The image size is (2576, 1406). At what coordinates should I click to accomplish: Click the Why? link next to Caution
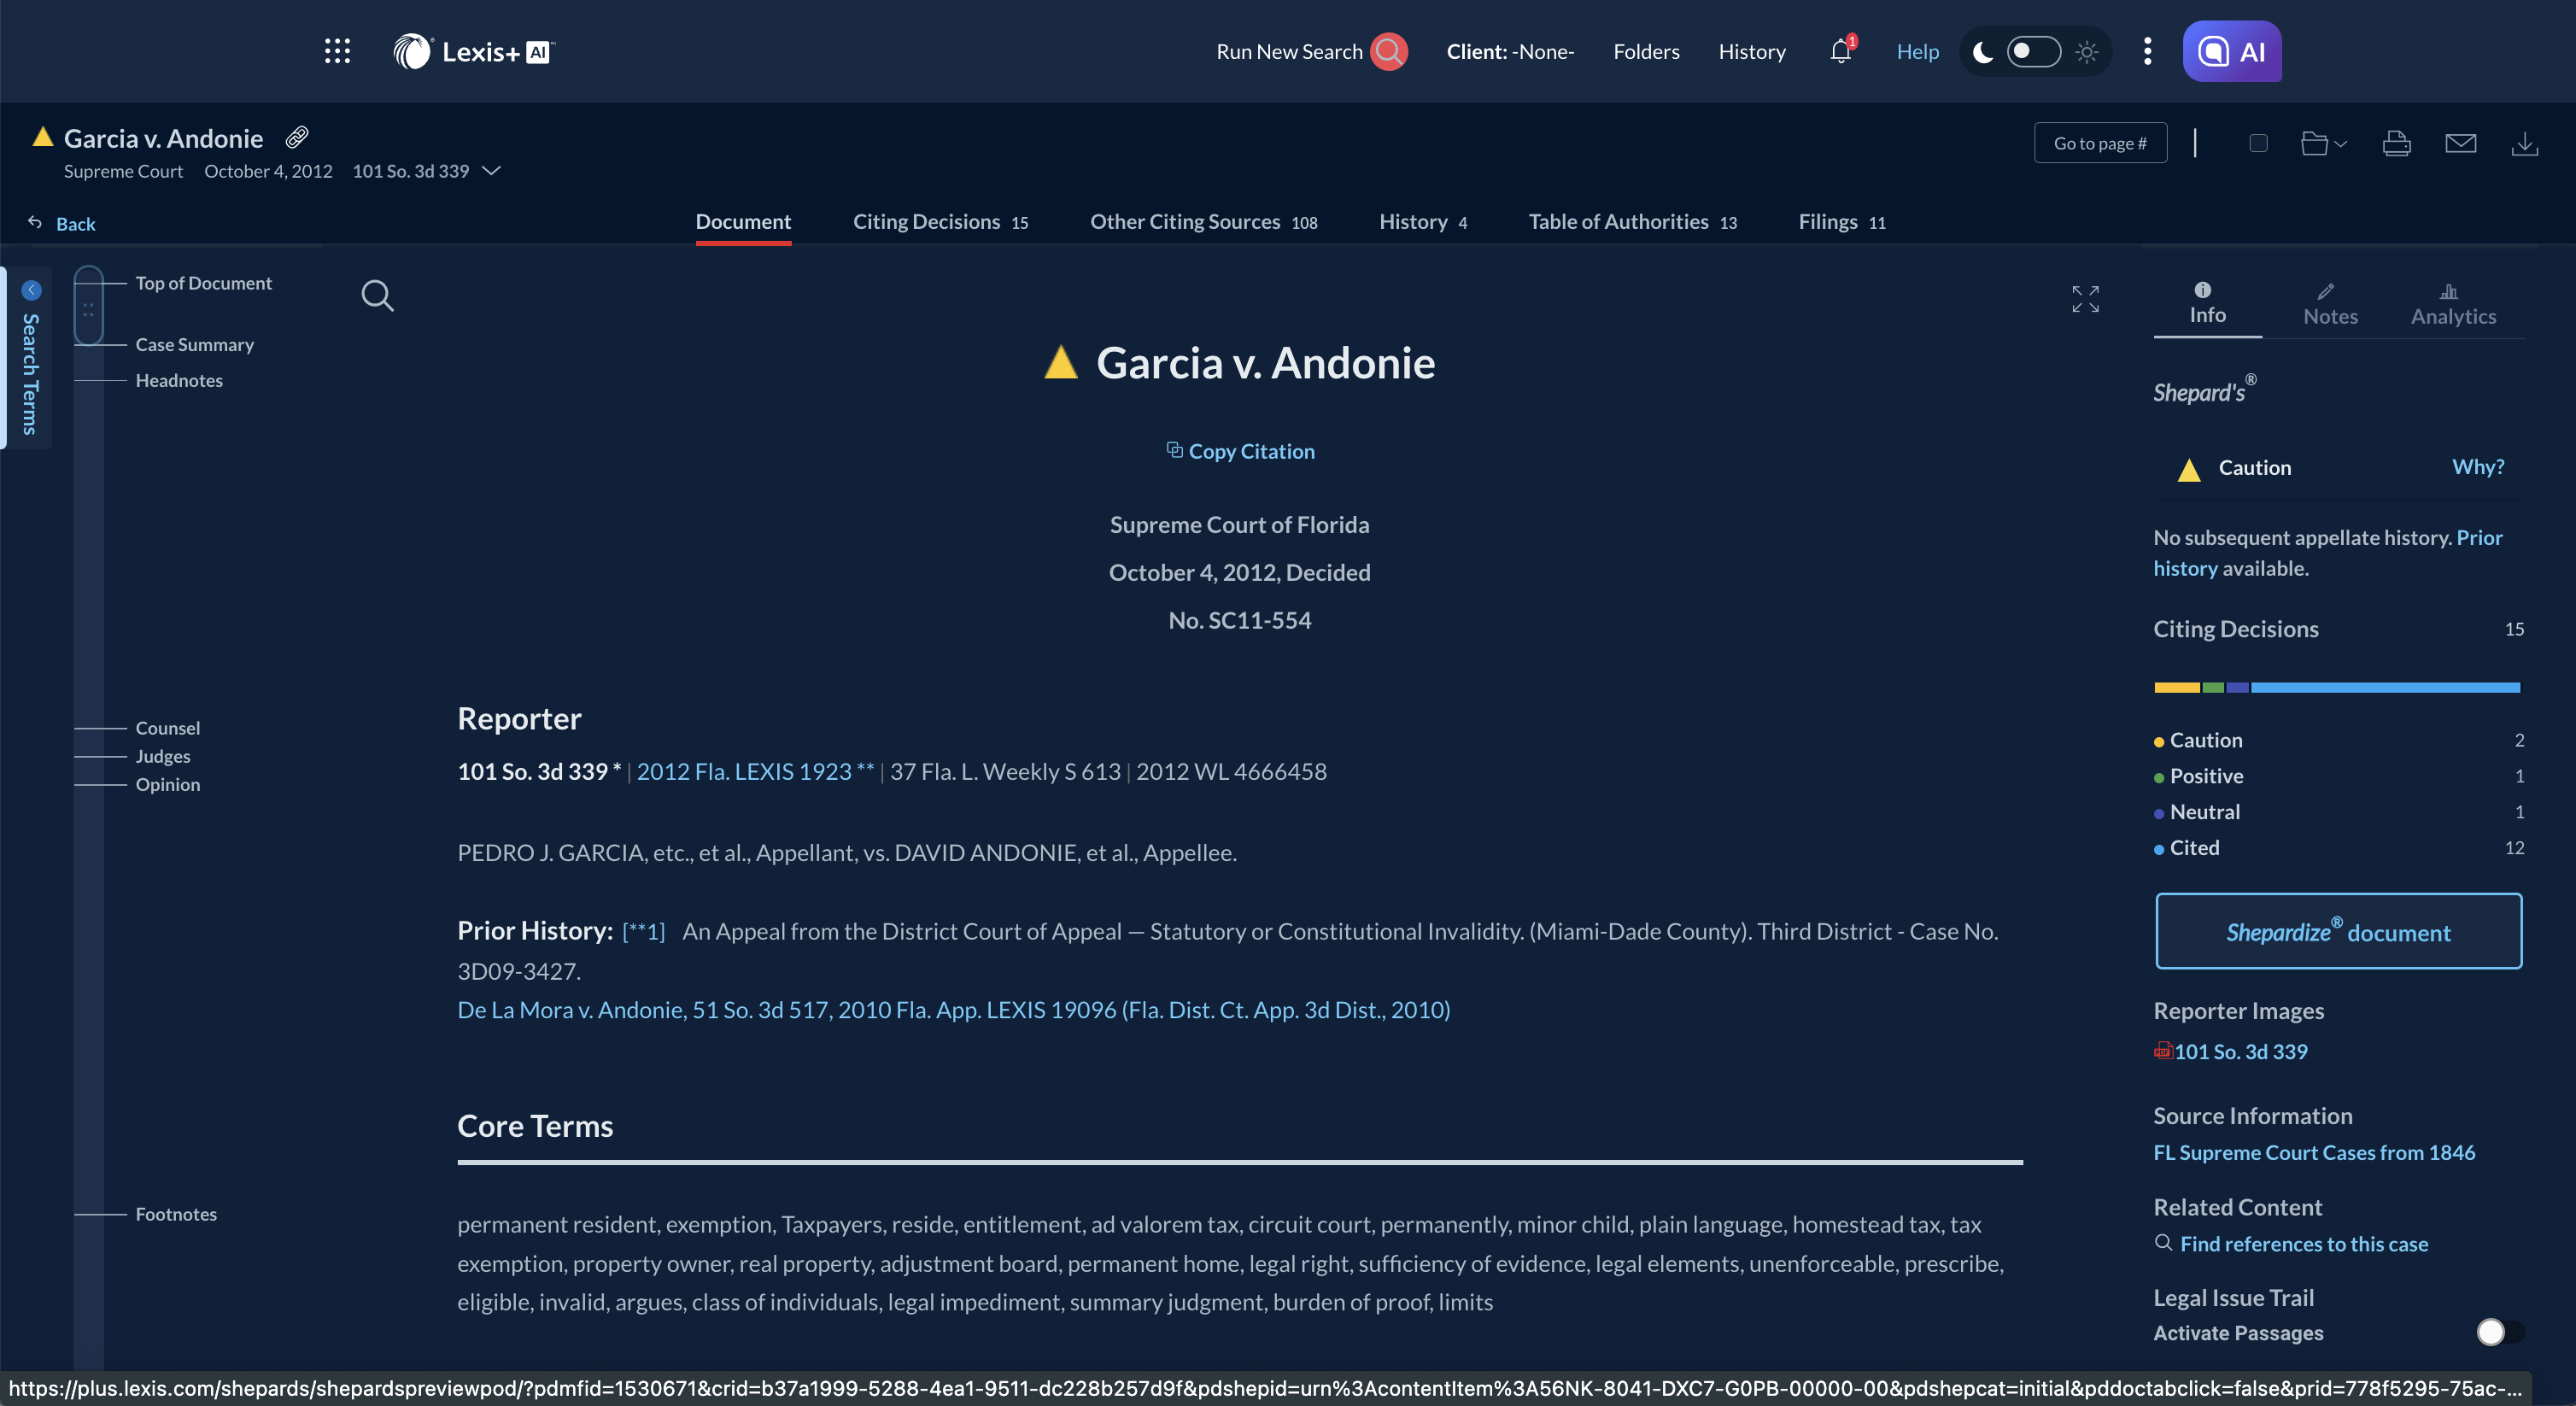pyautogui.click(x=2477, y=467)
